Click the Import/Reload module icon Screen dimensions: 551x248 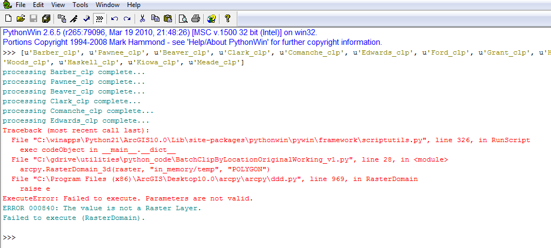62,18
